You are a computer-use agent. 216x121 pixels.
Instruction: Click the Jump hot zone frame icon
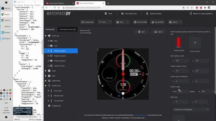pos(51,66)
